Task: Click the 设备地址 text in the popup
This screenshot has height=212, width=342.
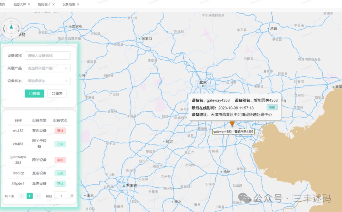Action: [231, 115]
